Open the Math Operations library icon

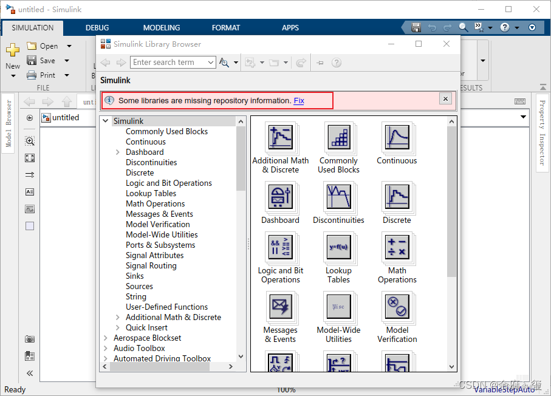[x=397, y=247]
